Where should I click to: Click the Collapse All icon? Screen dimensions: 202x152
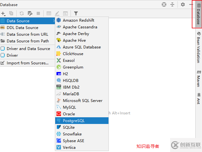pyautogui.click(x=172, y=4)
